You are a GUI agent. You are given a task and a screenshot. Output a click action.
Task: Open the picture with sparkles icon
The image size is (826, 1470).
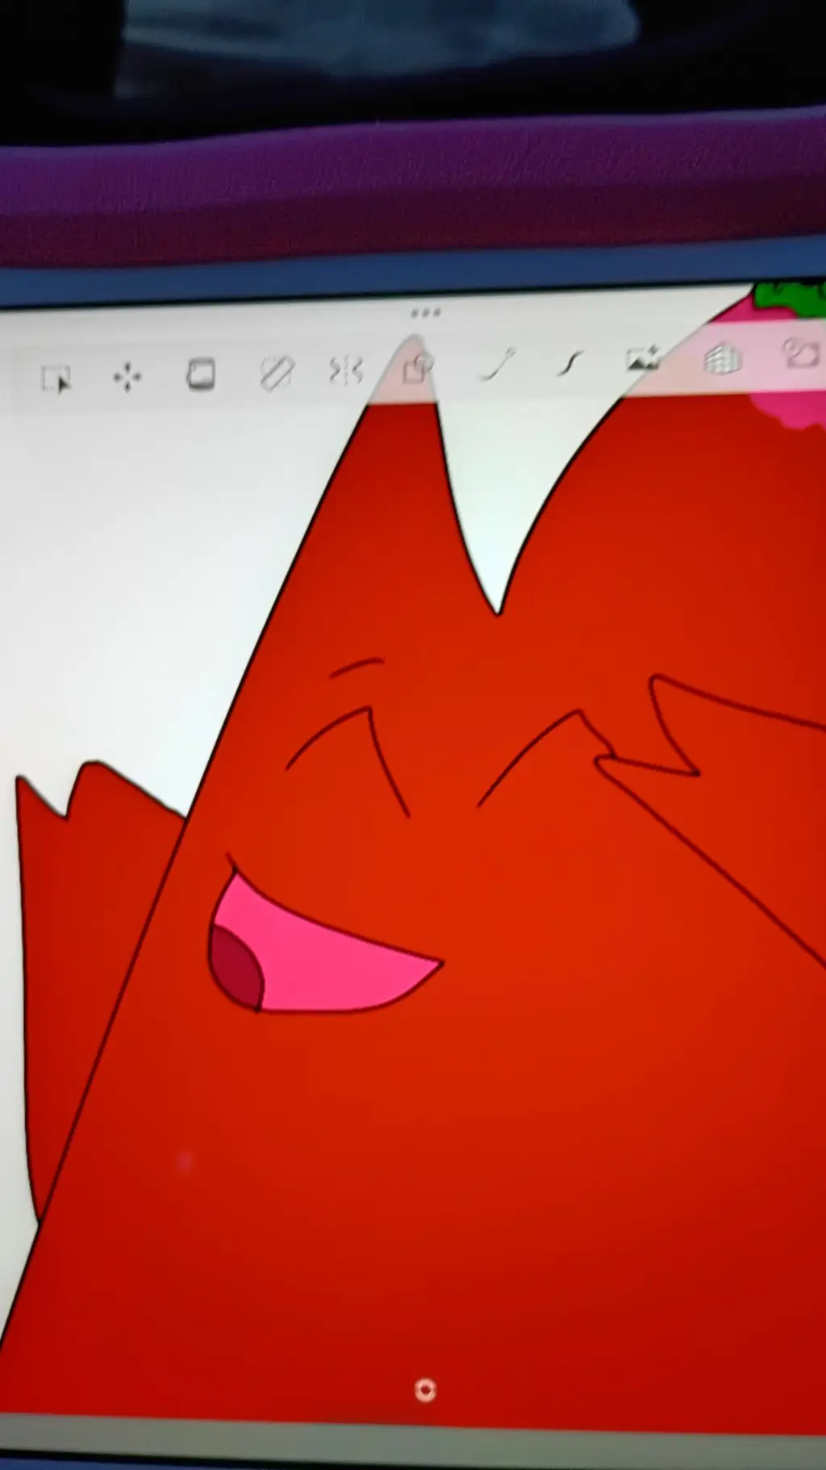pos(643,358)
